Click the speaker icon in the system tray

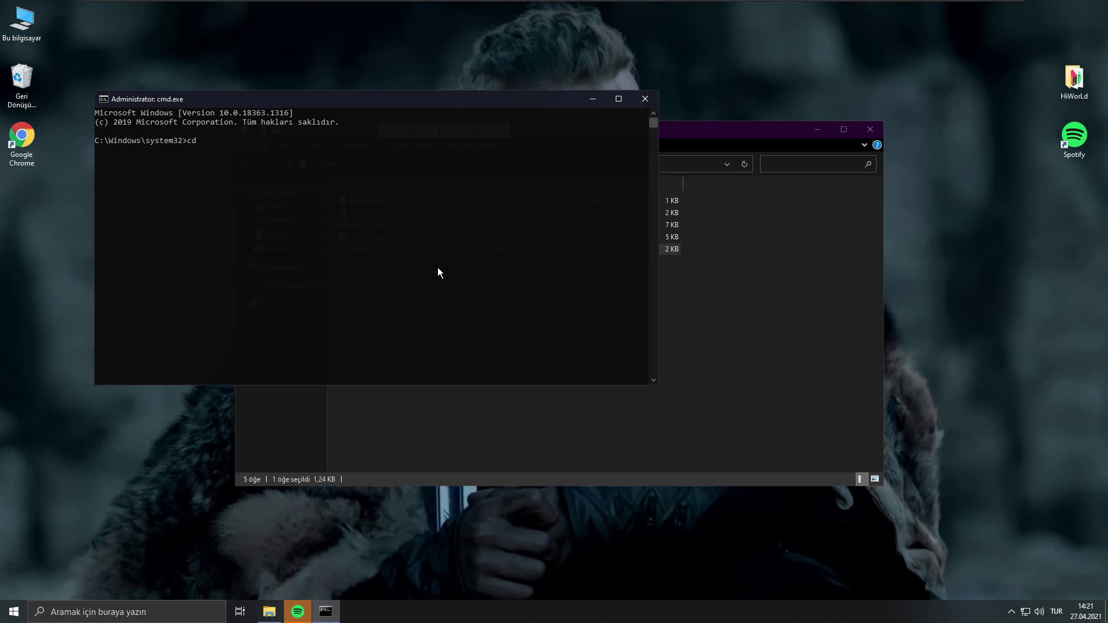1039,611
